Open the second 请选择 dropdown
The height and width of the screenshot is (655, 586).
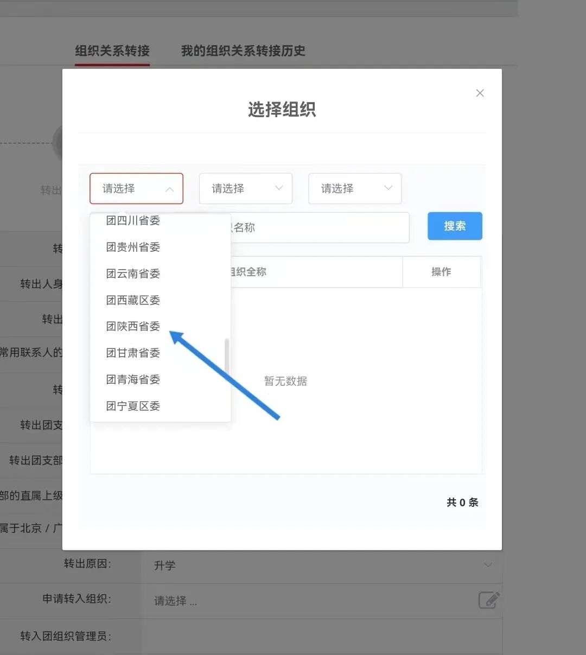(x=245, y=188)
